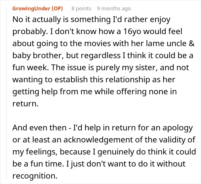Click the word "movies" in the comment
201x184 pixels.
click(97, 43)
